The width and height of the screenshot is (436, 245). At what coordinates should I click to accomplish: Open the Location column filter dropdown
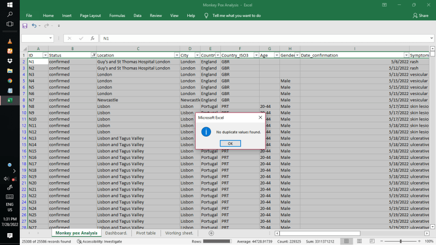pos(176,55)
